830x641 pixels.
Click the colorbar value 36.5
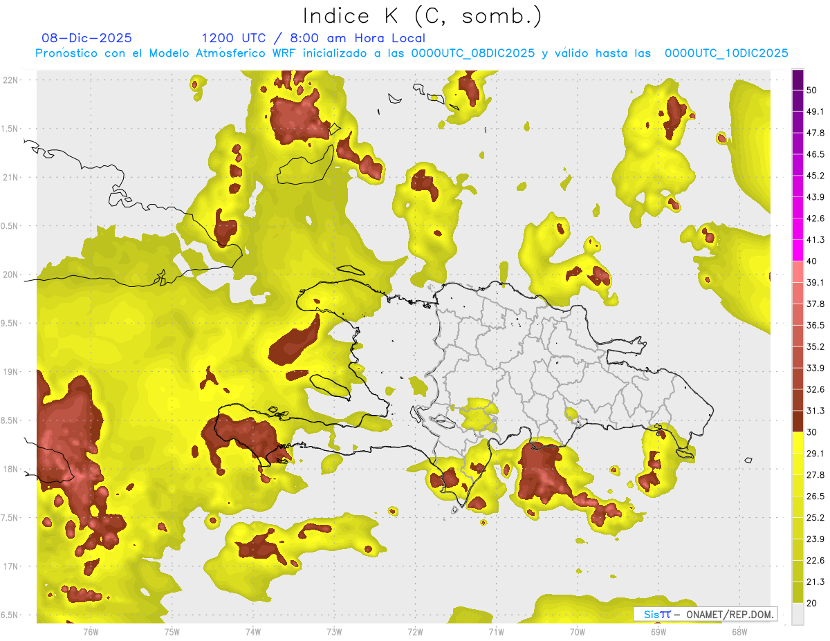click(815, 325)
